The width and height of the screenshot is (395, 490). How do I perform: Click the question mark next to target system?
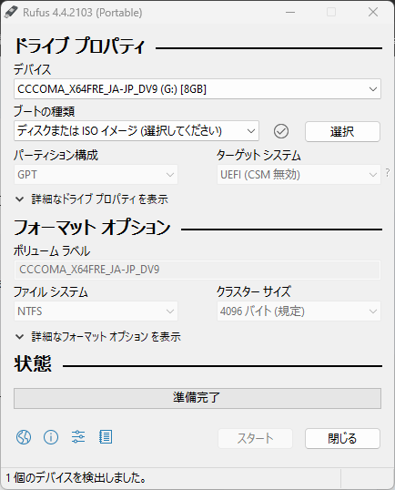pyautogui.click(x=388, y=172)
